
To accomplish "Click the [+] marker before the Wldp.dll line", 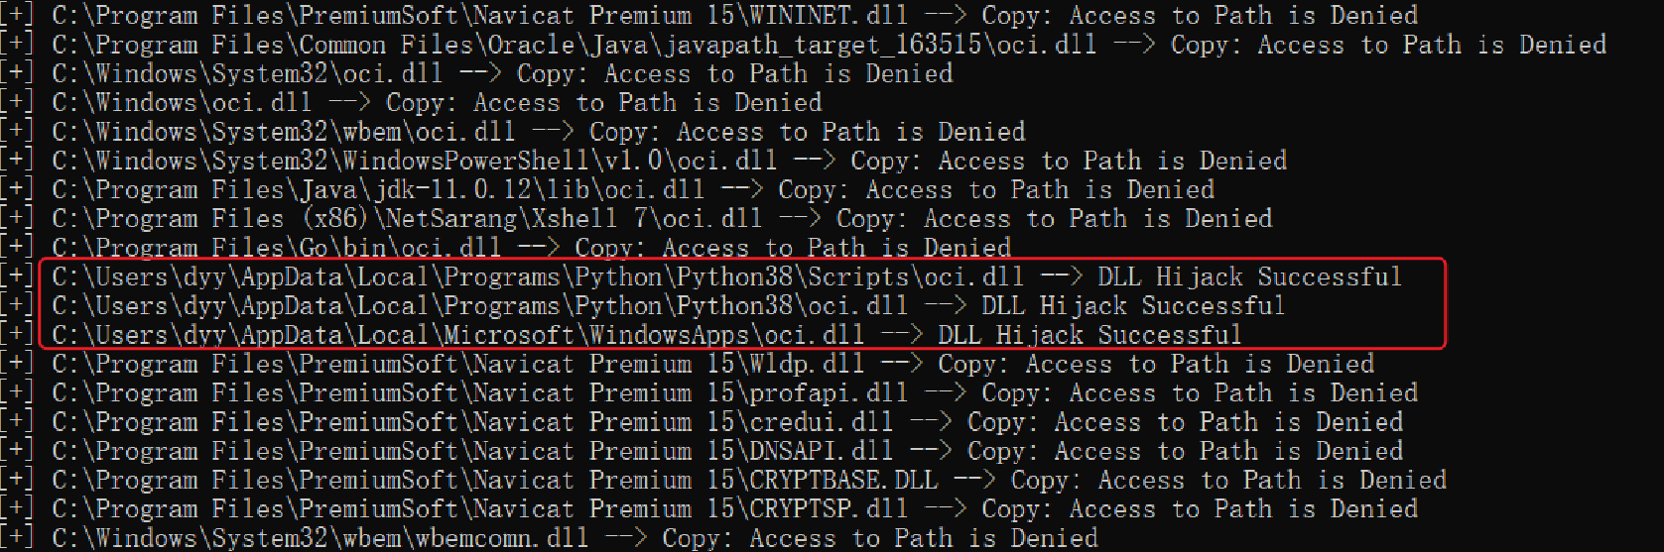I will (17, 364).
